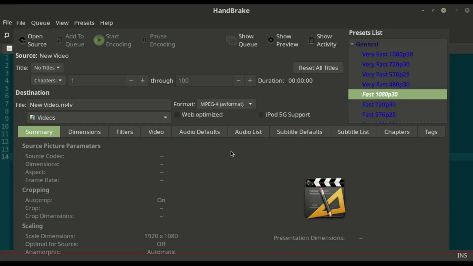Switch to the Summary tab
473x266 pixels.
(39, 132)
